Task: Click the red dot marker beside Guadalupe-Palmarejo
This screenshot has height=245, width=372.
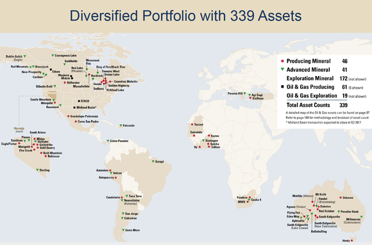Action: click(69, 116)
